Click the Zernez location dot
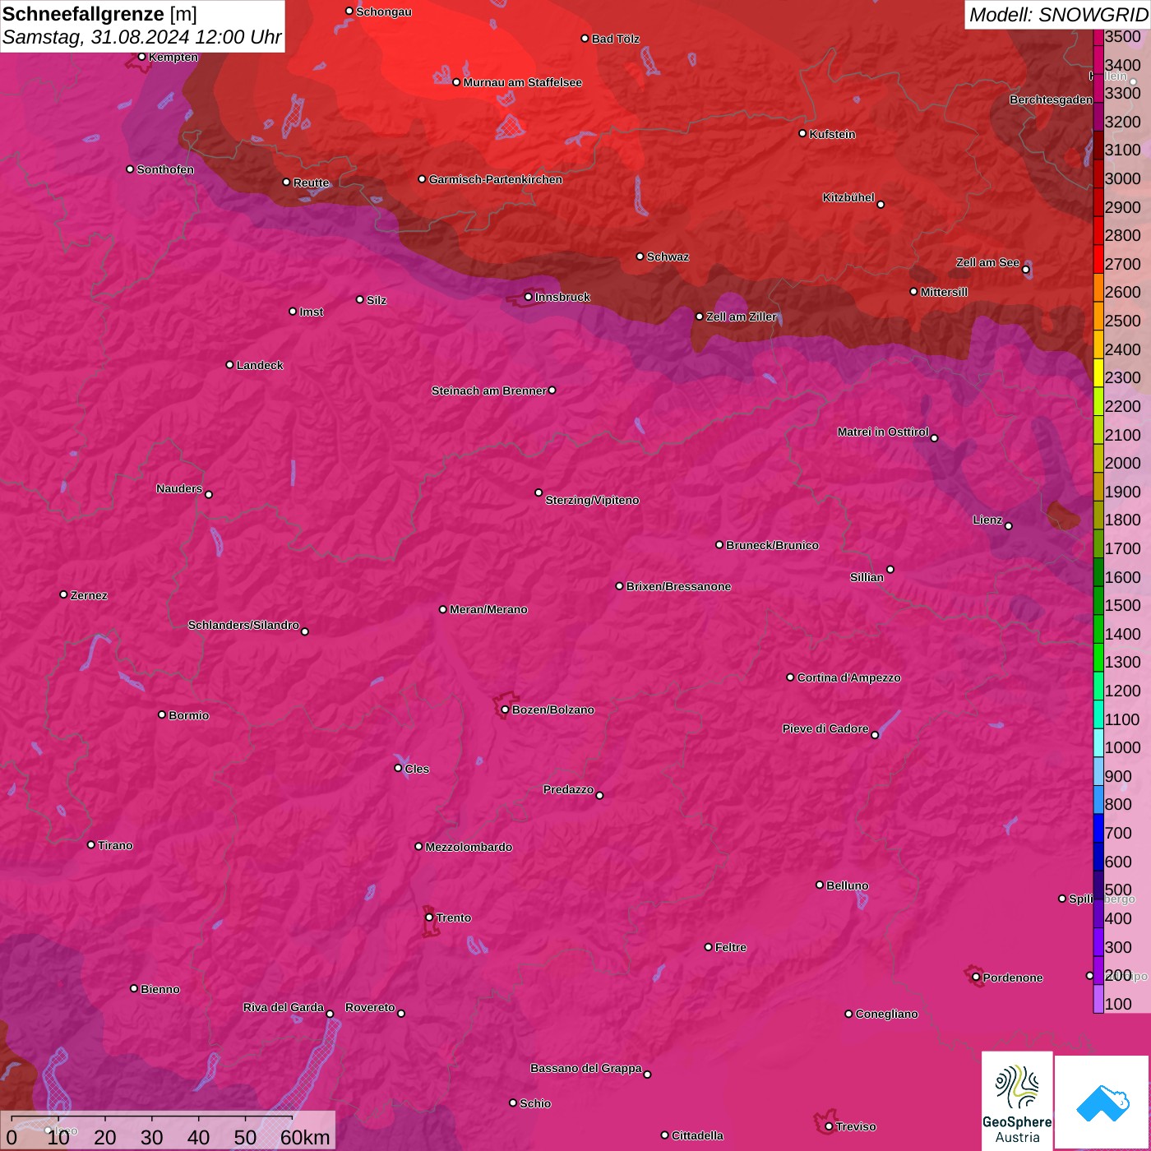1151x1151 pixels. (x=64, y=594)
